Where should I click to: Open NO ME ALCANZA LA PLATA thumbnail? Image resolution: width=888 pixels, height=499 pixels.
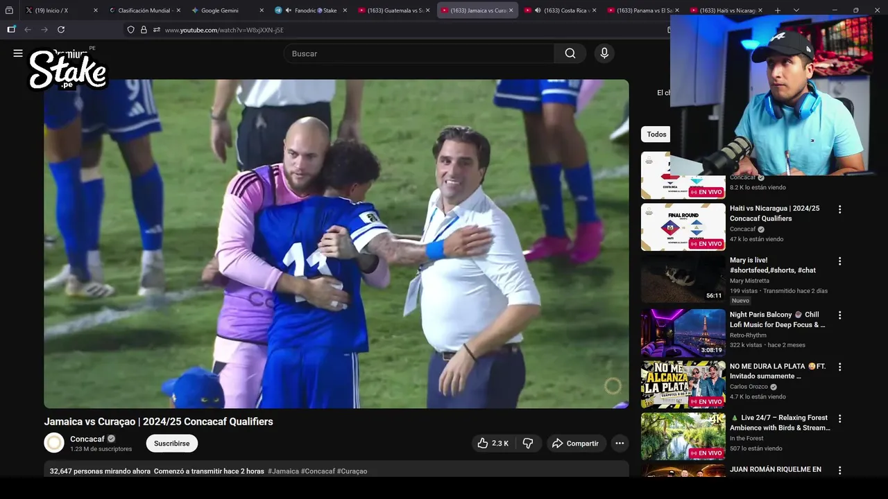[683, 384]
